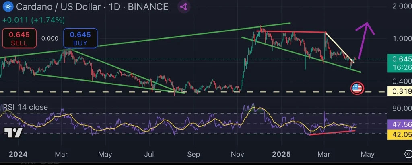Open the US flag economic event marker
The width and height of the screenshot is (412, 165).
point(357,88)
